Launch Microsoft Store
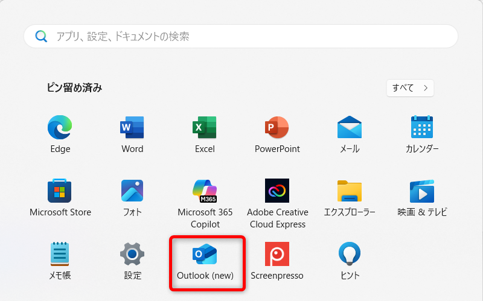This screenshot has width=483, height=301. (60, 191)
